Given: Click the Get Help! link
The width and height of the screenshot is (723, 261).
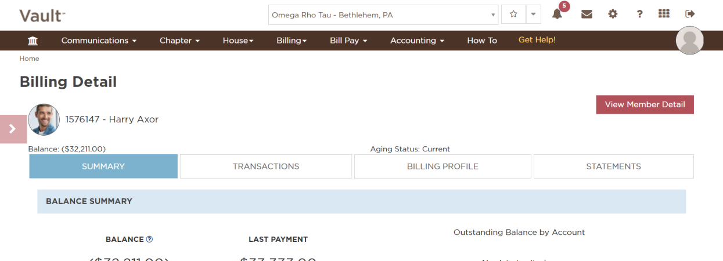Looking at the screenshot, I should [x=537, y=40].
